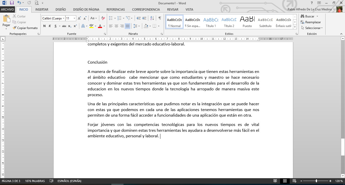Decrease the font size
The height and width of the screenshot is (185, 345).
[85, 18]
